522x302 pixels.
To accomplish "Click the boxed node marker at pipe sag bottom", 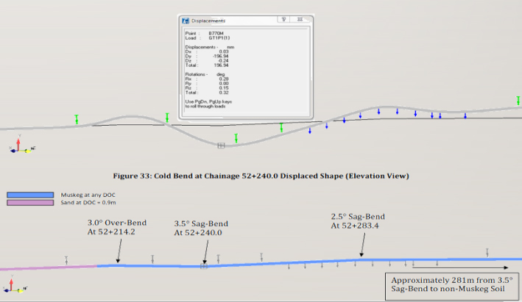I will point(220,145).
